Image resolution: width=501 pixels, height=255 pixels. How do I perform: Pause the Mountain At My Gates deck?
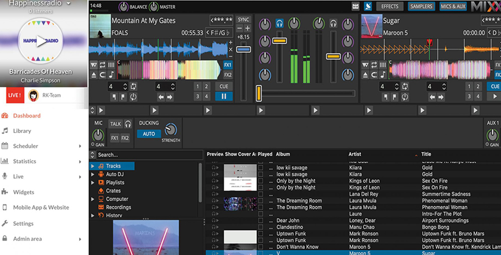(224, 96)
